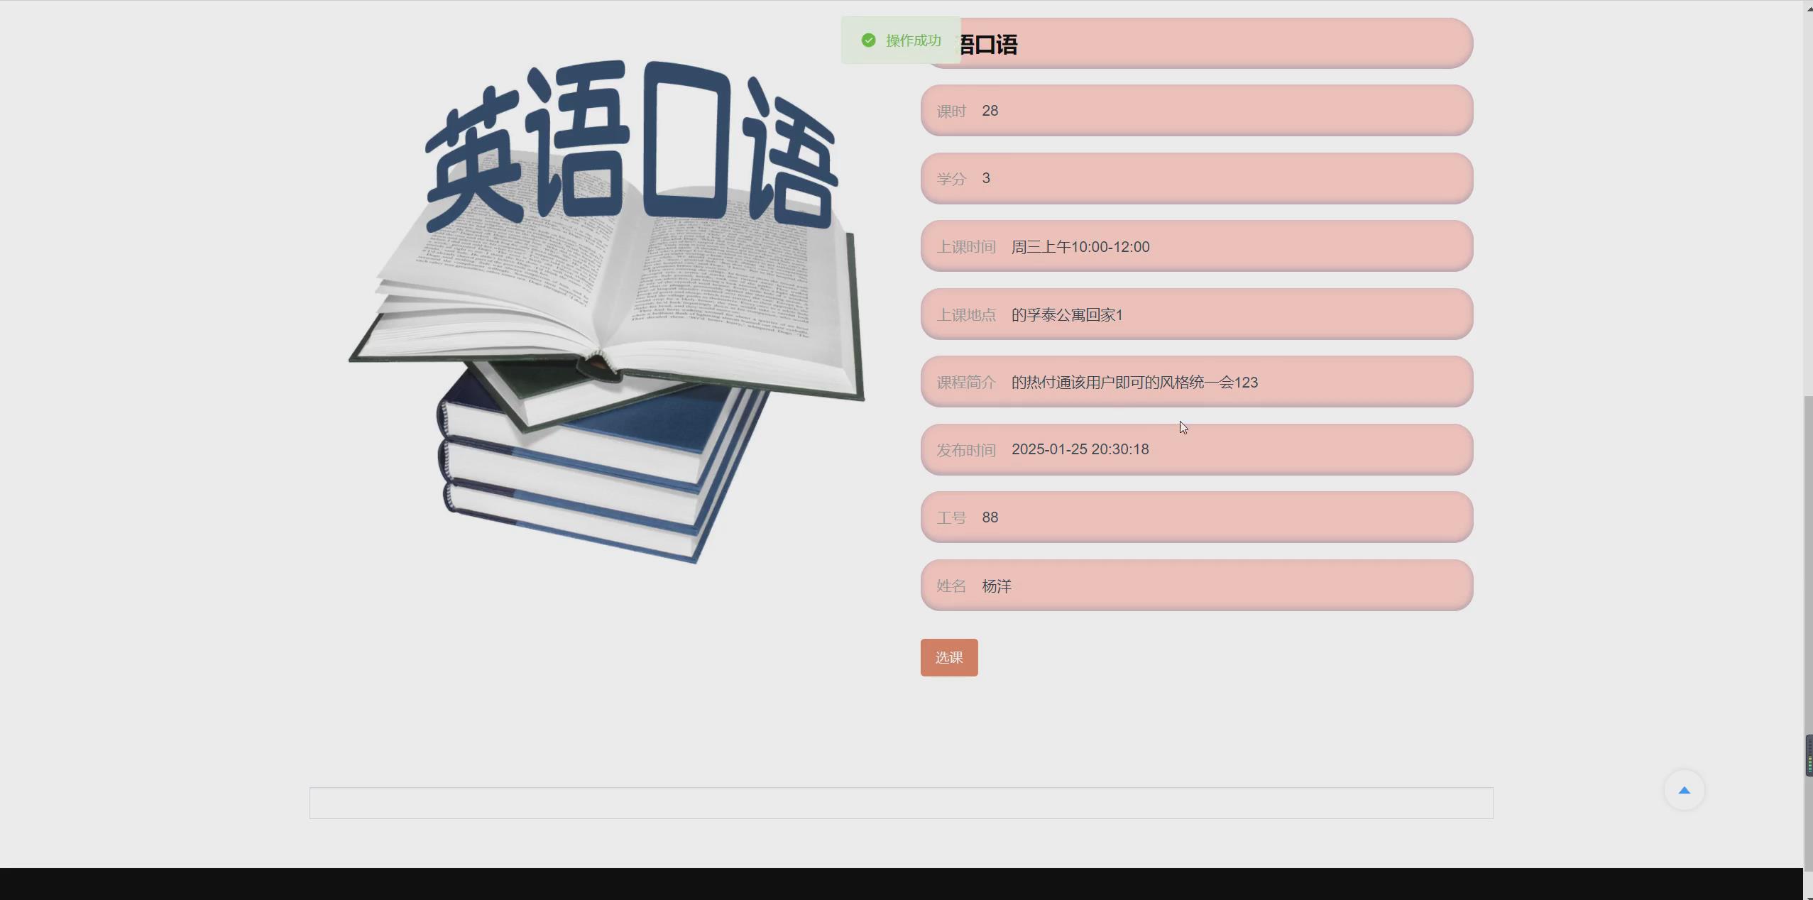Click the 选课 enrollment button
Screen dimensions: 1813x900
[948, 657]
